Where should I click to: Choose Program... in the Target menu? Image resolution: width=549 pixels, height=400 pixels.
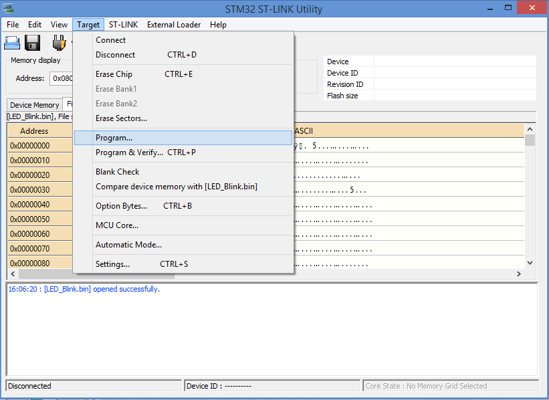pos(183,138)
